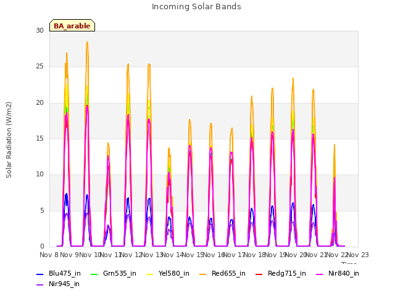Click the green Grn535_in legend swatch
Screen dimensions: 395x296
94,274
